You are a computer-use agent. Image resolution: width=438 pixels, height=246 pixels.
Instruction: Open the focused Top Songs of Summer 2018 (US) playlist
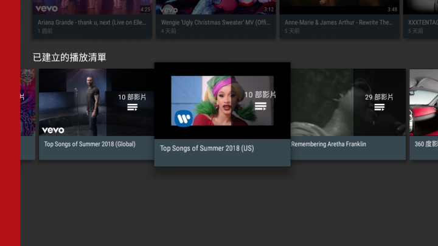coord(223,114)
